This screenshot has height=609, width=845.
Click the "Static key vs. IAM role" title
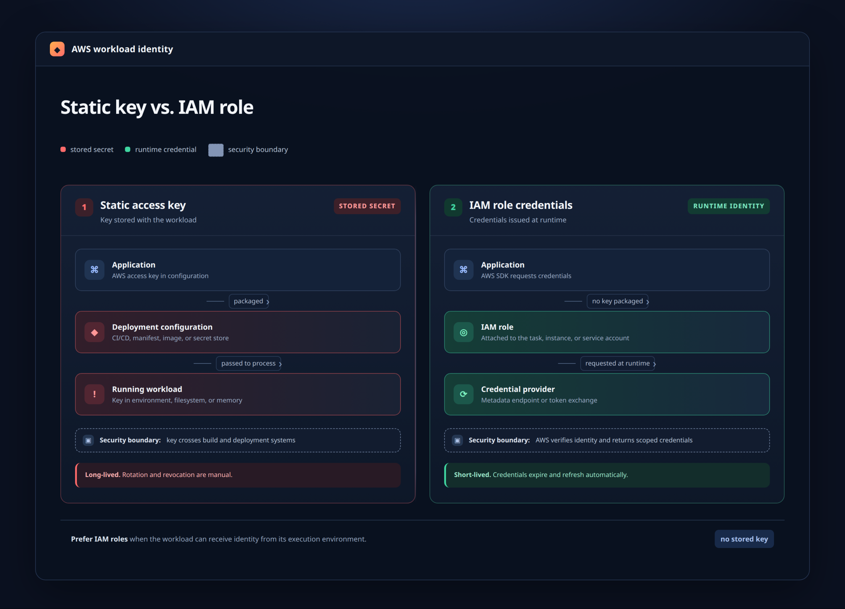click(157, 107)
